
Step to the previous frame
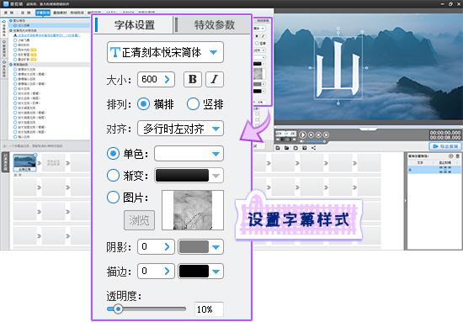click(x=318, y=134)
